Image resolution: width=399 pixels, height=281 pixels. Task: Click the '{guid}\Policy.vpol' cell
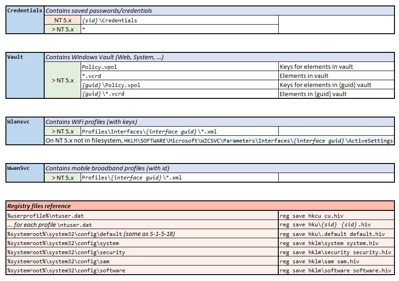coord(179,85)
